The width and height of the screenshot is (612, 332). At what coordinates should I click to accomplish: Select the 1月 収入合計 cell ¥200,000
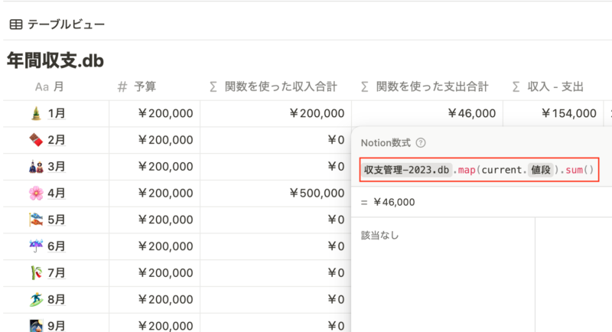276,113
